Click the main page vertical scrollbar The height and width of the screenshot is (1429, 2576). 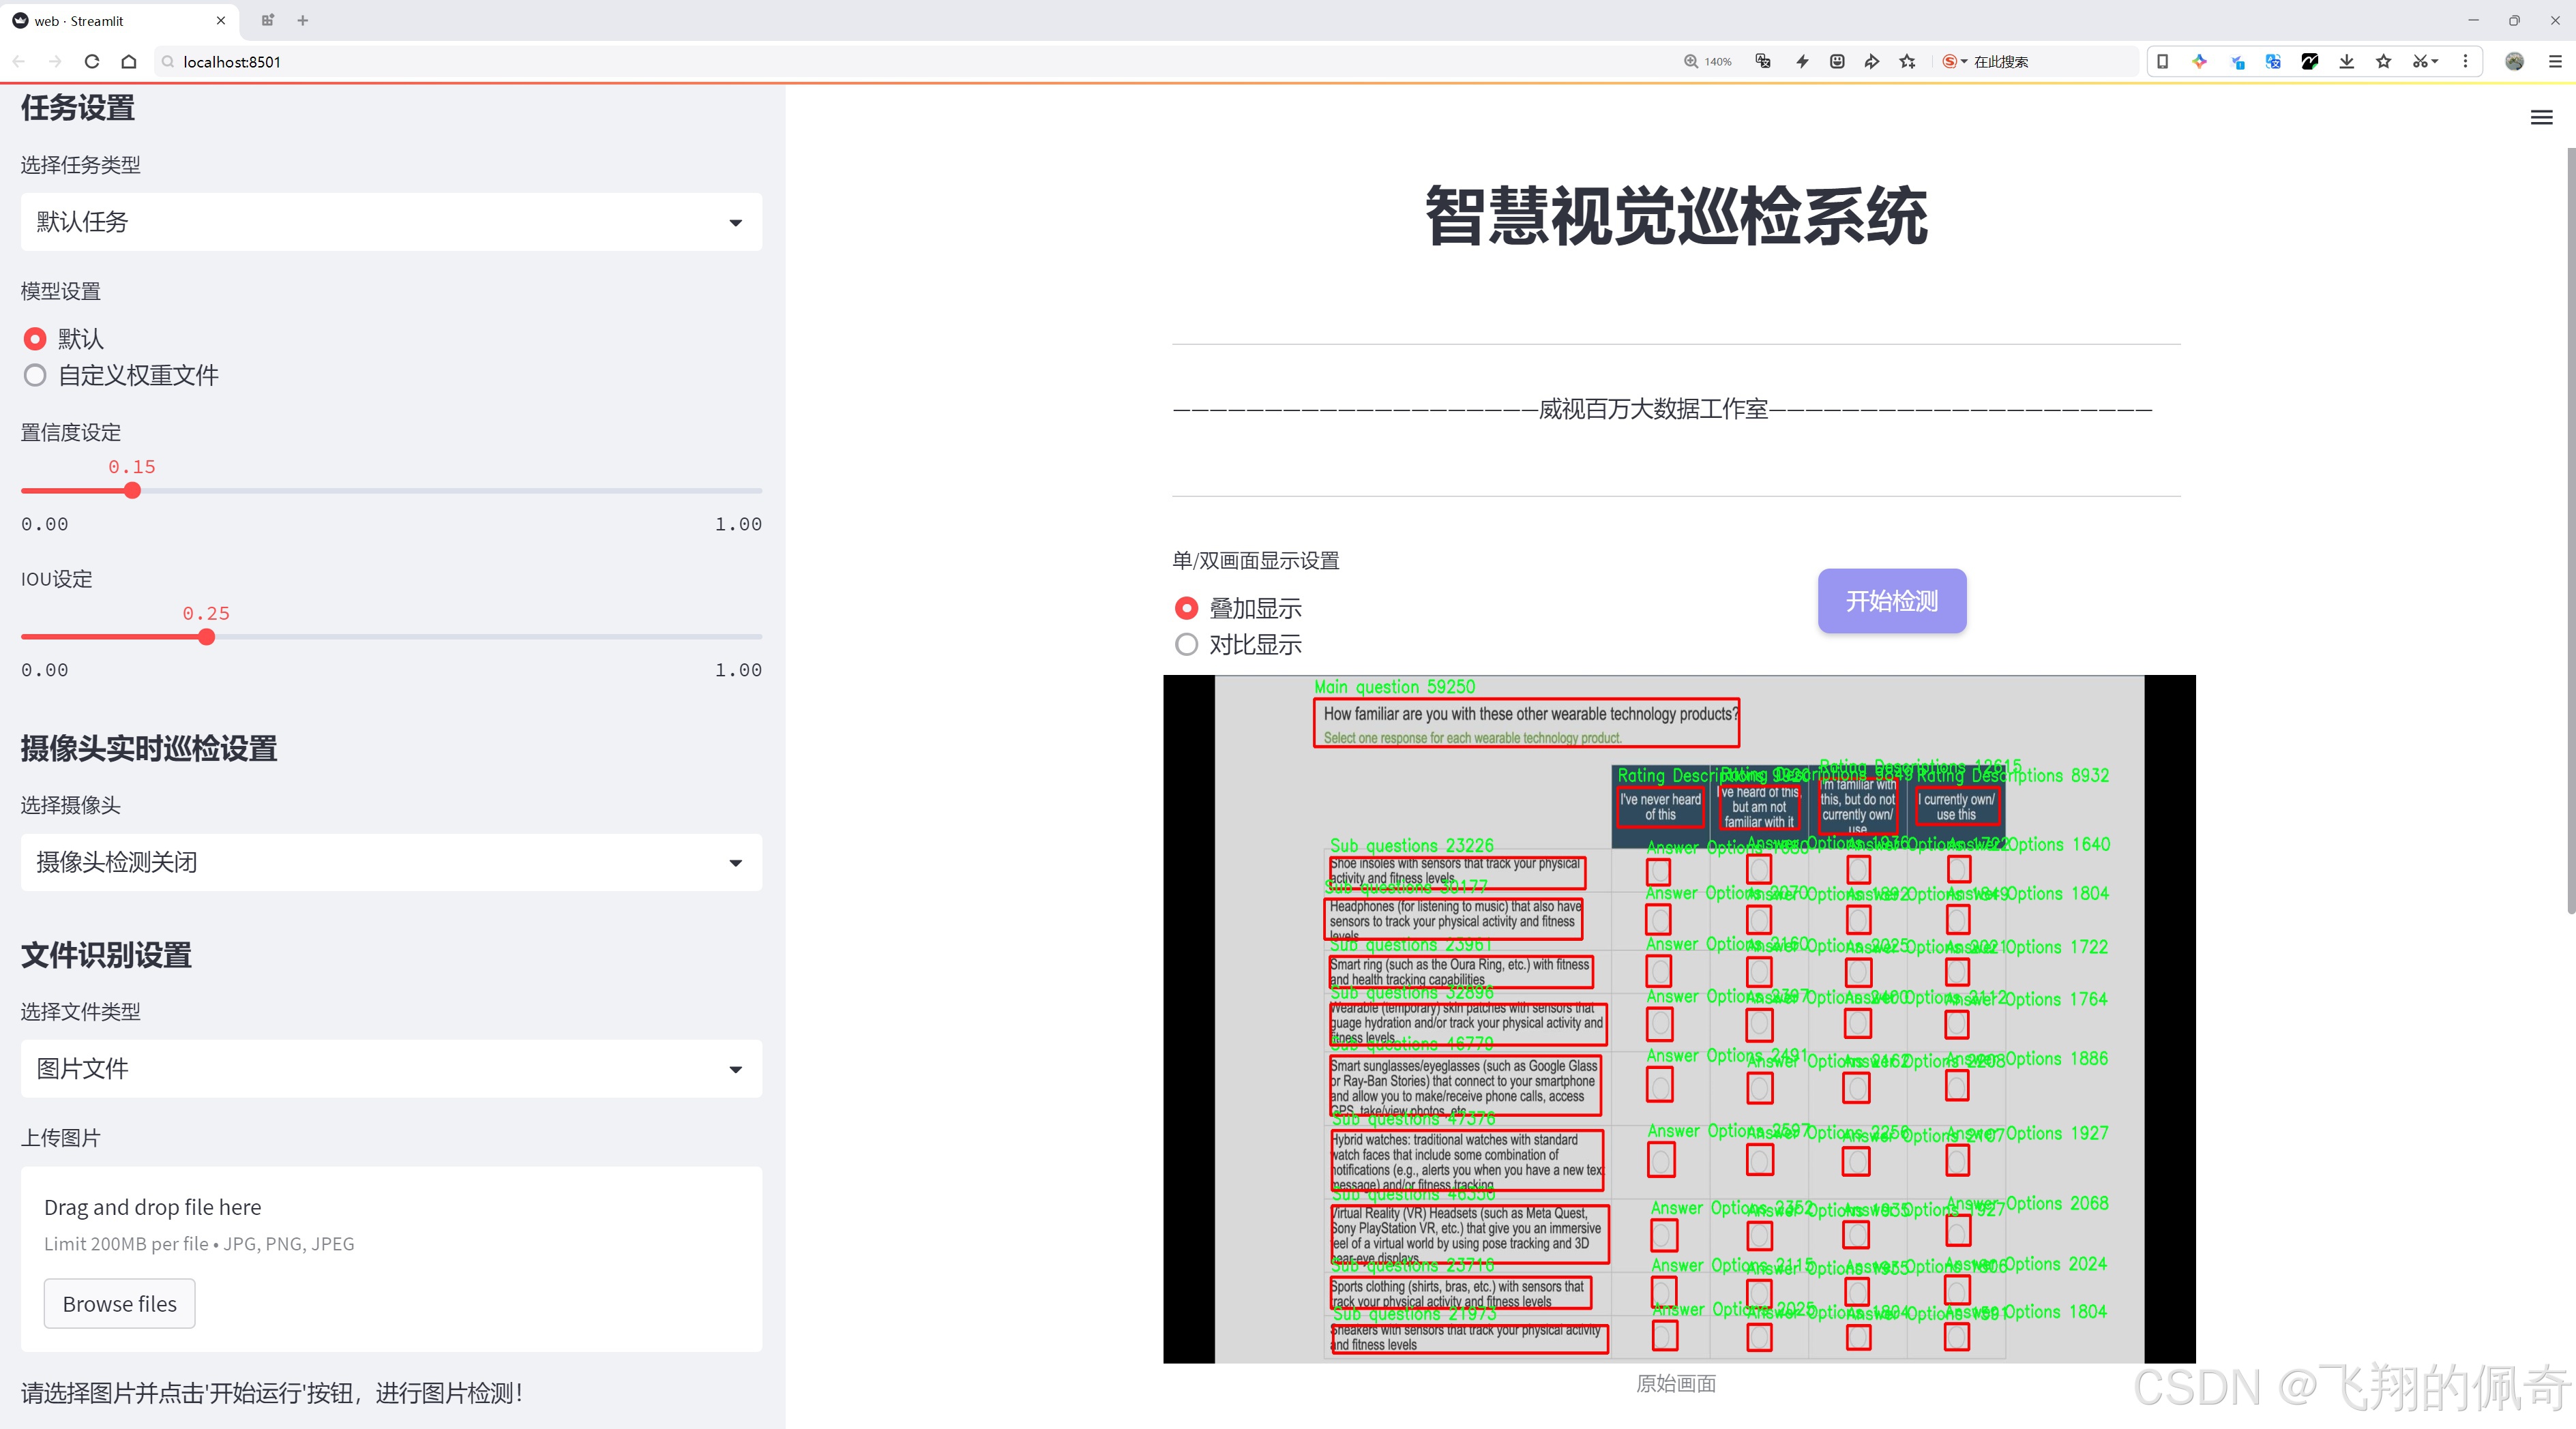point(2570,530)
